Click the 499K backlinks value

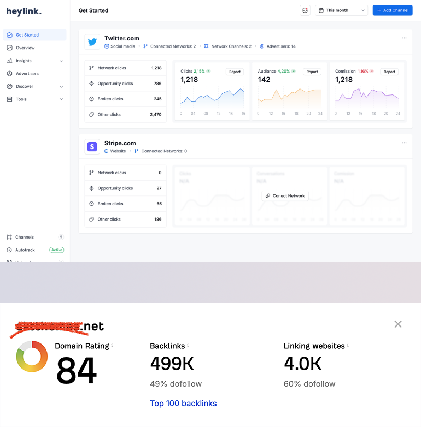(x=172, y=364)
